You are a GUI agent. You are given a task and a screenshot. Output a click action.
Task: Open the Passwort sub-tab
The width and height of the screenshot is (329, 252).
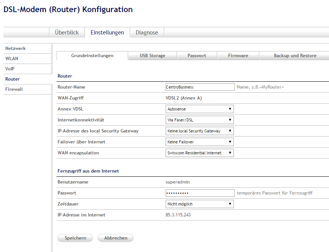[x=197, y=56]
